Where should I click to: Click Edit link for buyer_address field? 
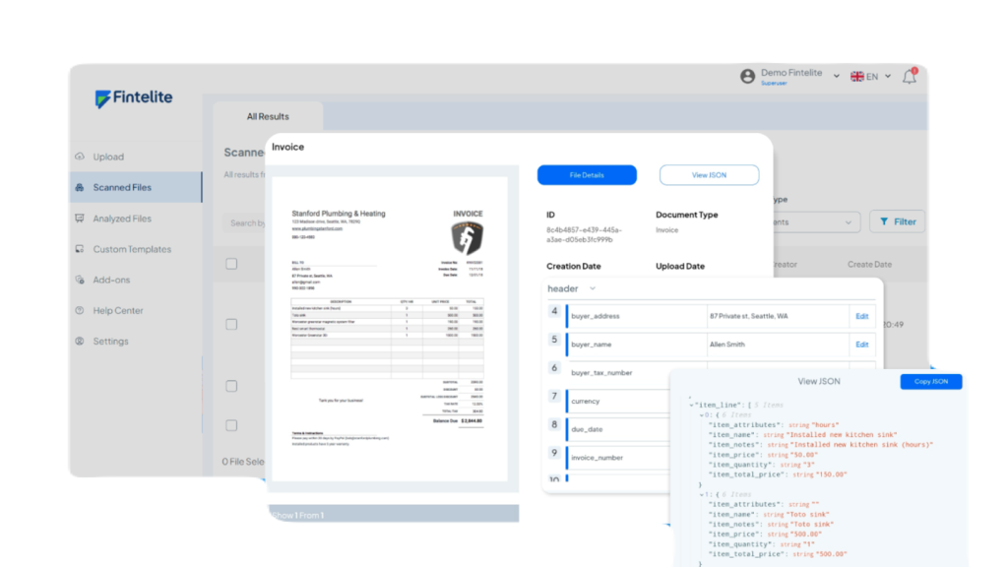tap(861, 317)
